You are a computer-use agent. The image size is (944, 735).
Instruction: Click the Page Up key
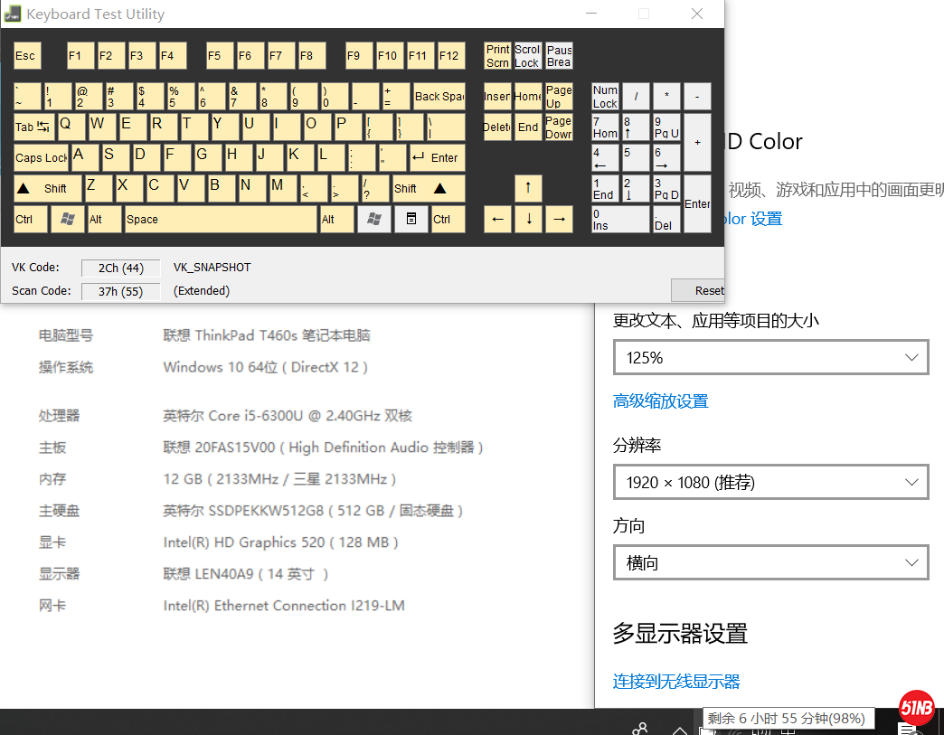(559, 97)
